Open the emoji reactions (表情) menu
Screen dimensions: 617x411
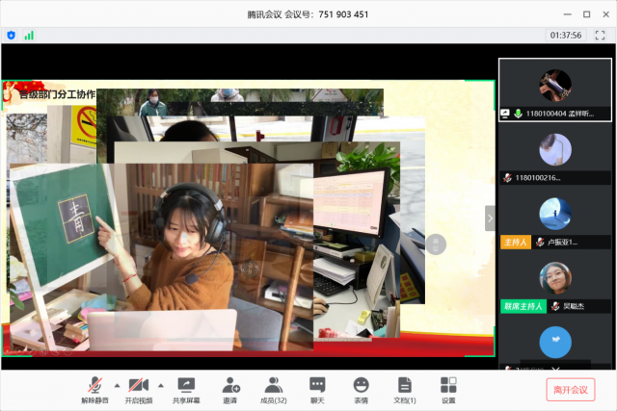click(x=361, y=388)
